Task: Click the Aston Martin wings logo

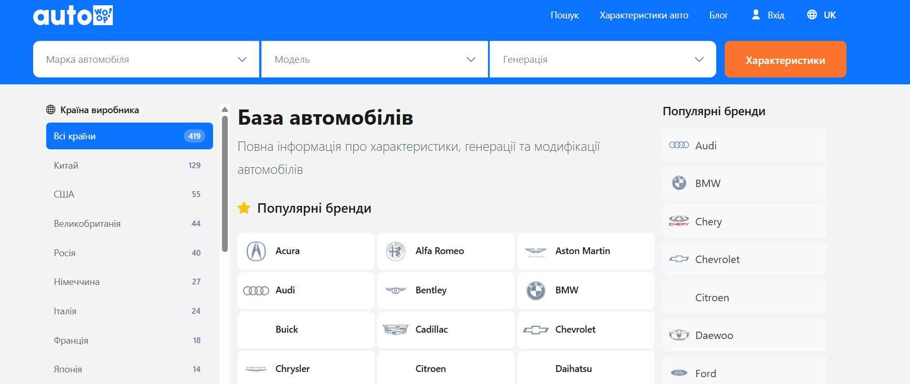Action: coord(536,252)
